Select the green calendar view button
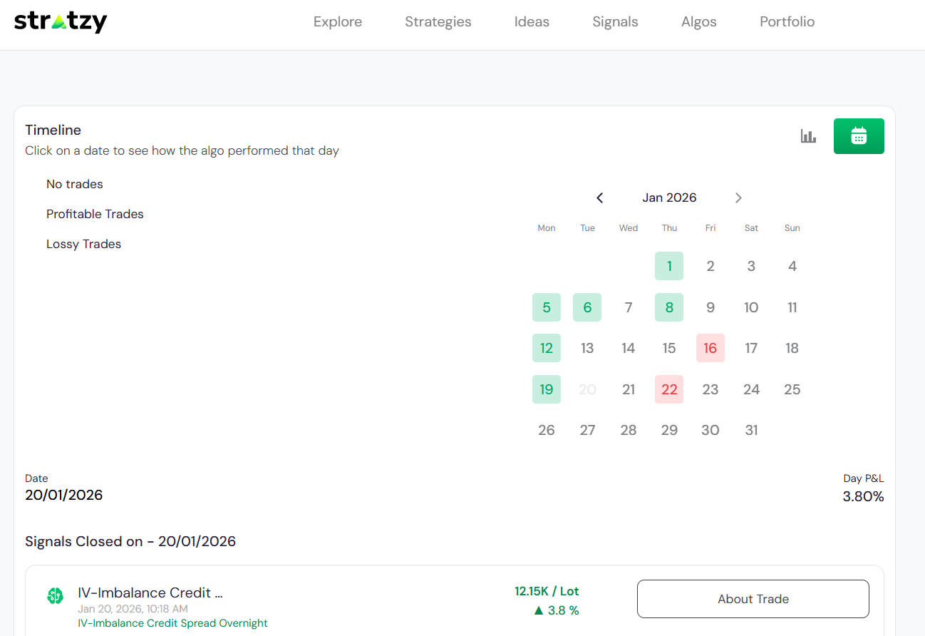 tap(859, 136)
